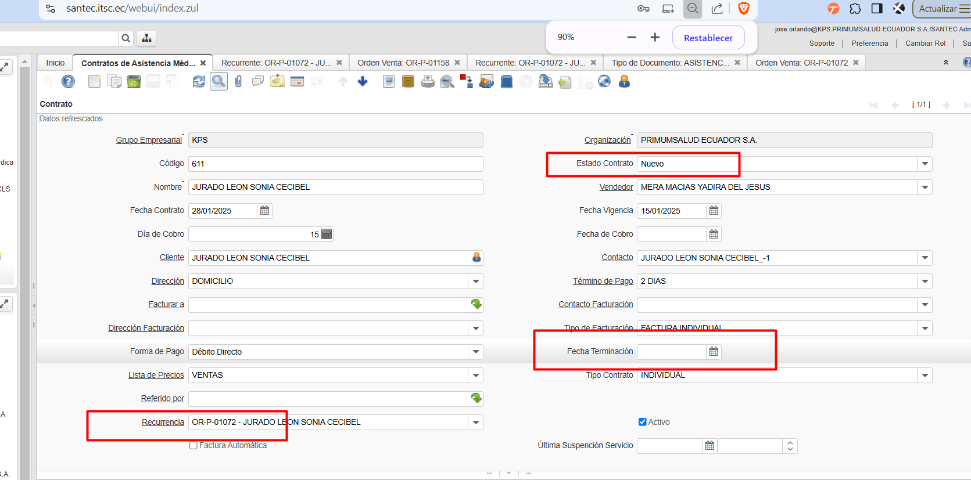Open the Forma de Pago dropdown
The image size is (971, 480).
(x=476, y=352)
